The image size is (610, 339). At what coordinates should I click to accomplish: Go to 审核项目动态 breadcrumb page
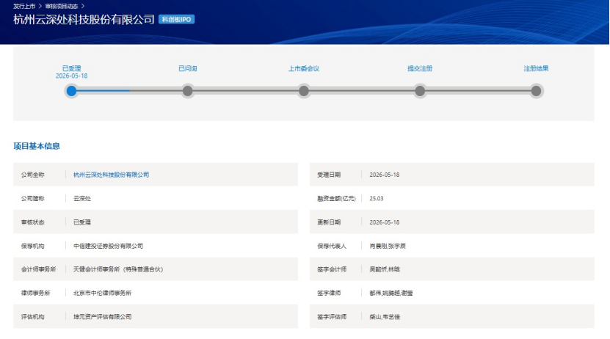coord(62,6)
